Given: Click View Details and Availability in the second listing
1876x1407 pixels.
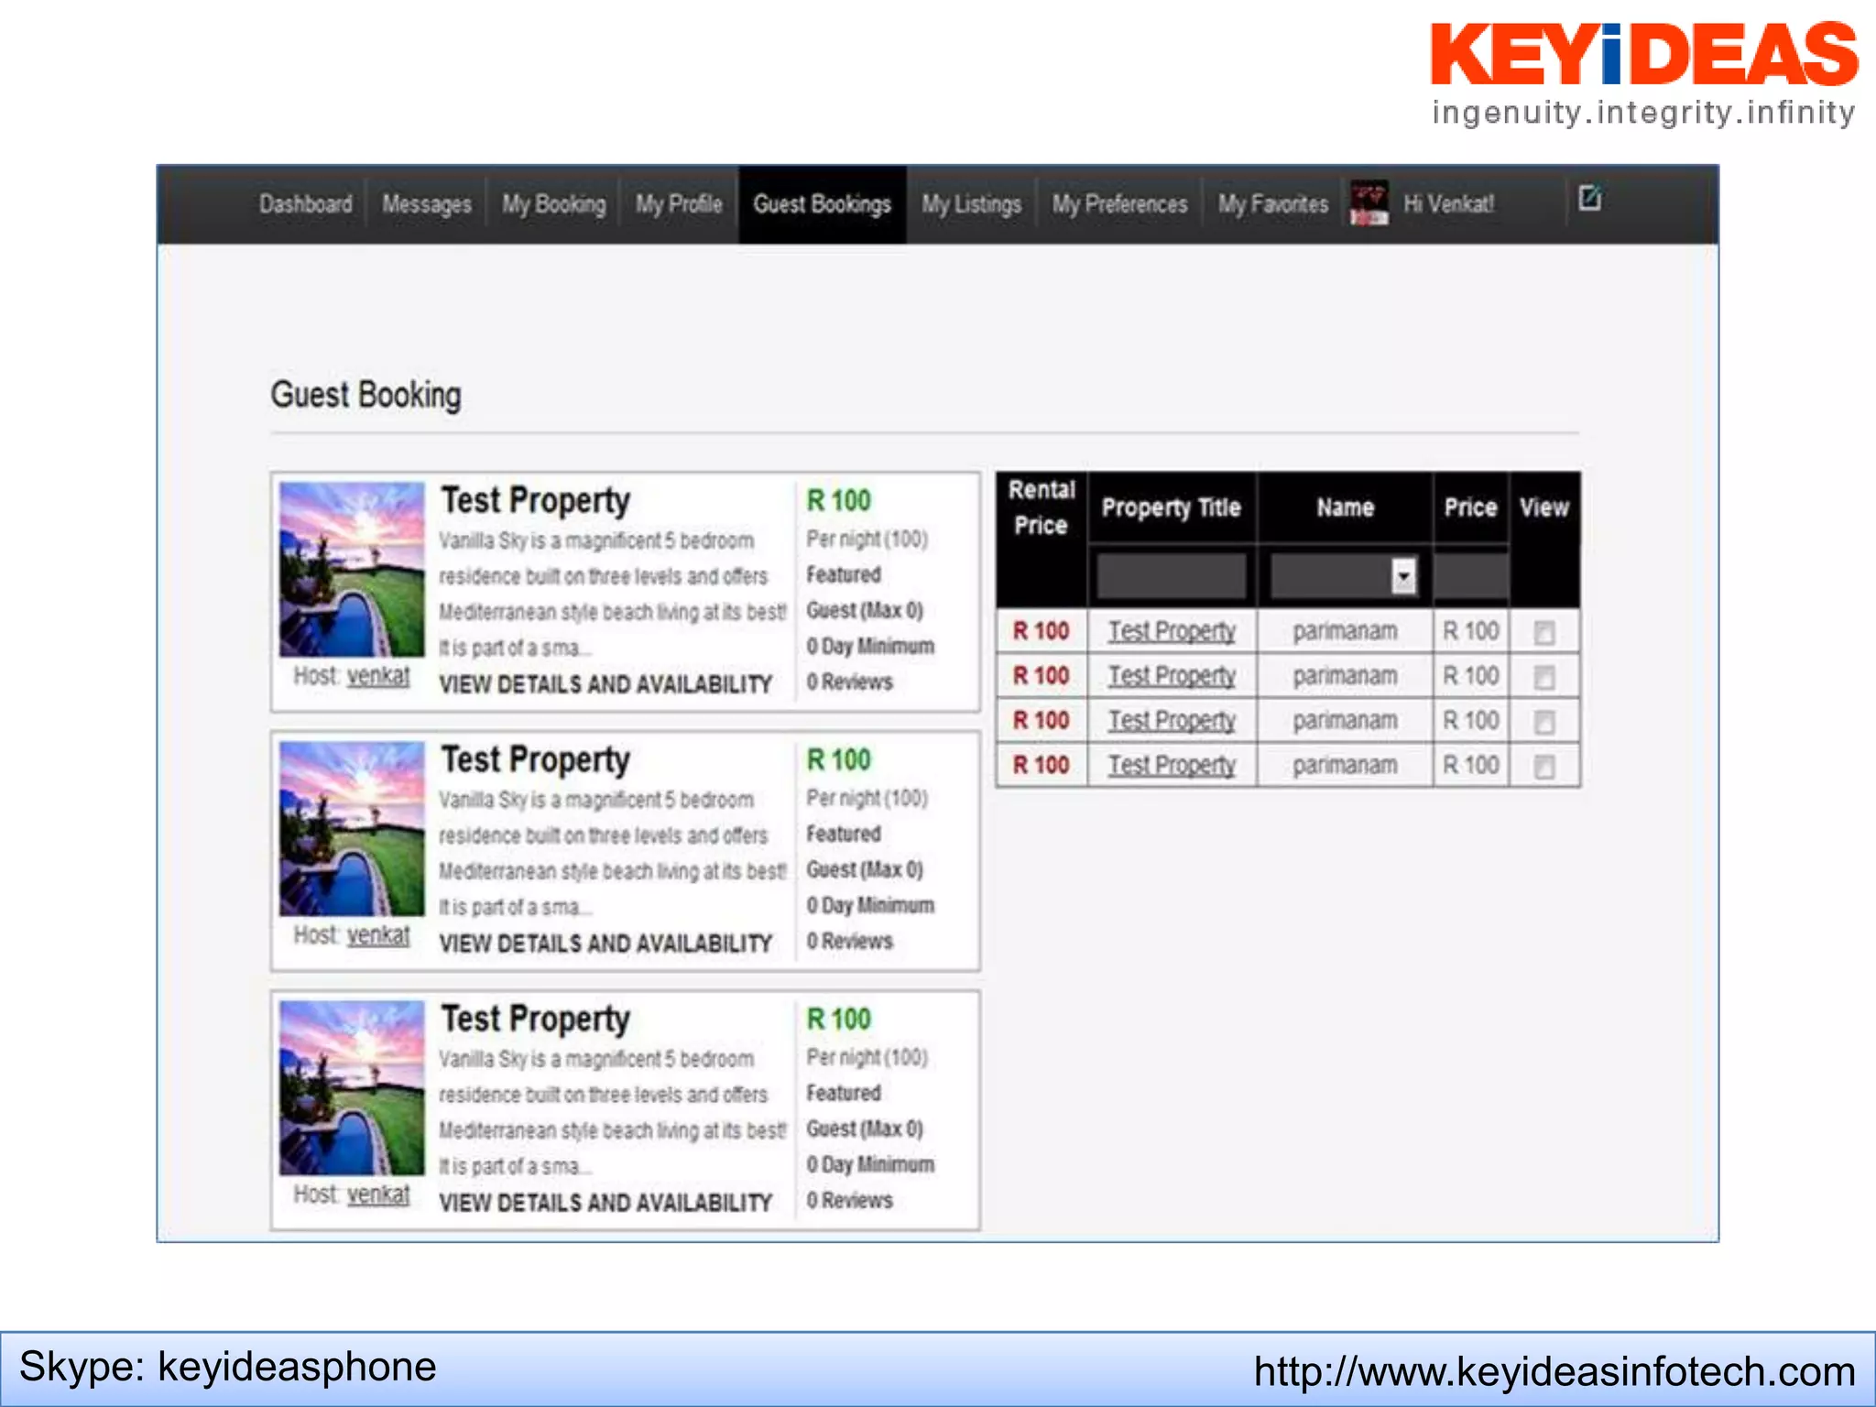Looking at the screenshot, I should (x=605, y=943).
